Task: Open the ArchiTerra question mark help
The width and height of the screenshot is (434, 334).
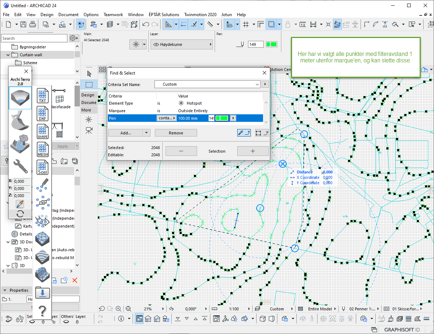Action: (x=42, y=311)
